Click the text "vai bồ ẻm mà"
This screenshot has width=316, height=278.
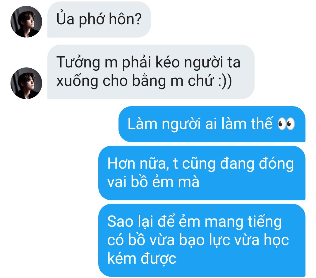(153, 182)
